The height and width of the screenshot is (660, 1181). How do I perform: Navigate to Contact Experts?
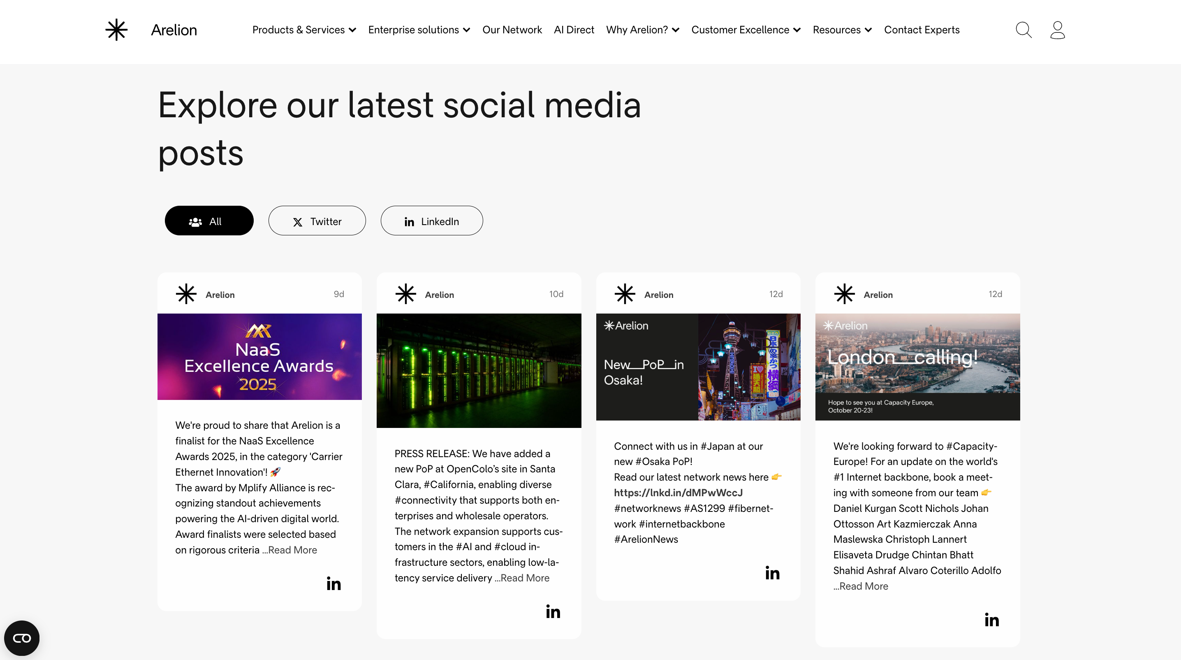click(x=922, y=29)
